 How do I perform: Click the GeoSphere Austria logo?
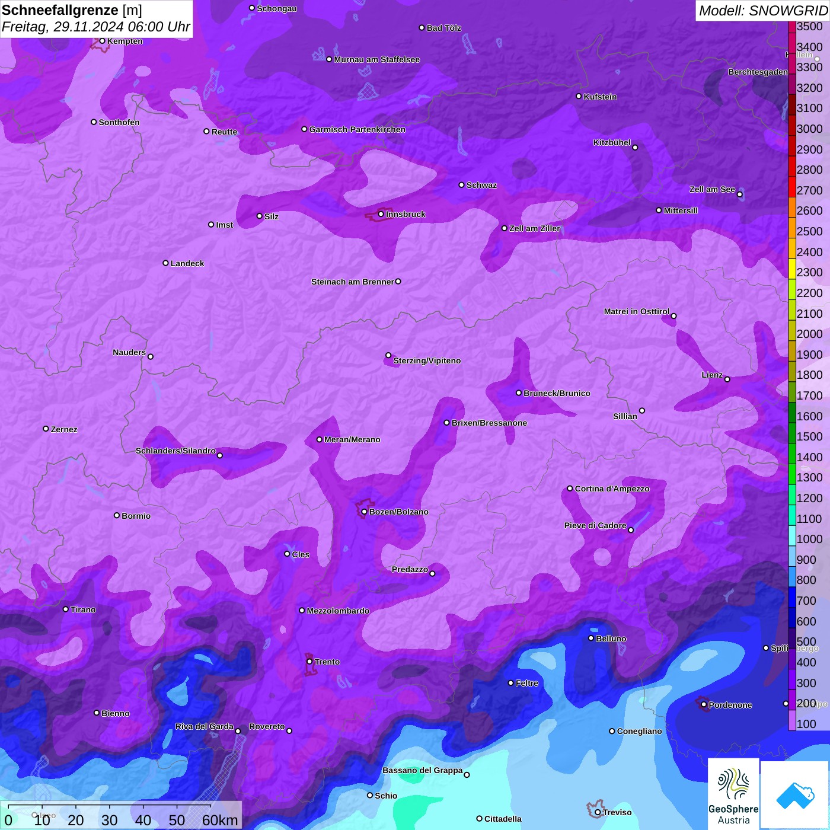tap(733, 793)
